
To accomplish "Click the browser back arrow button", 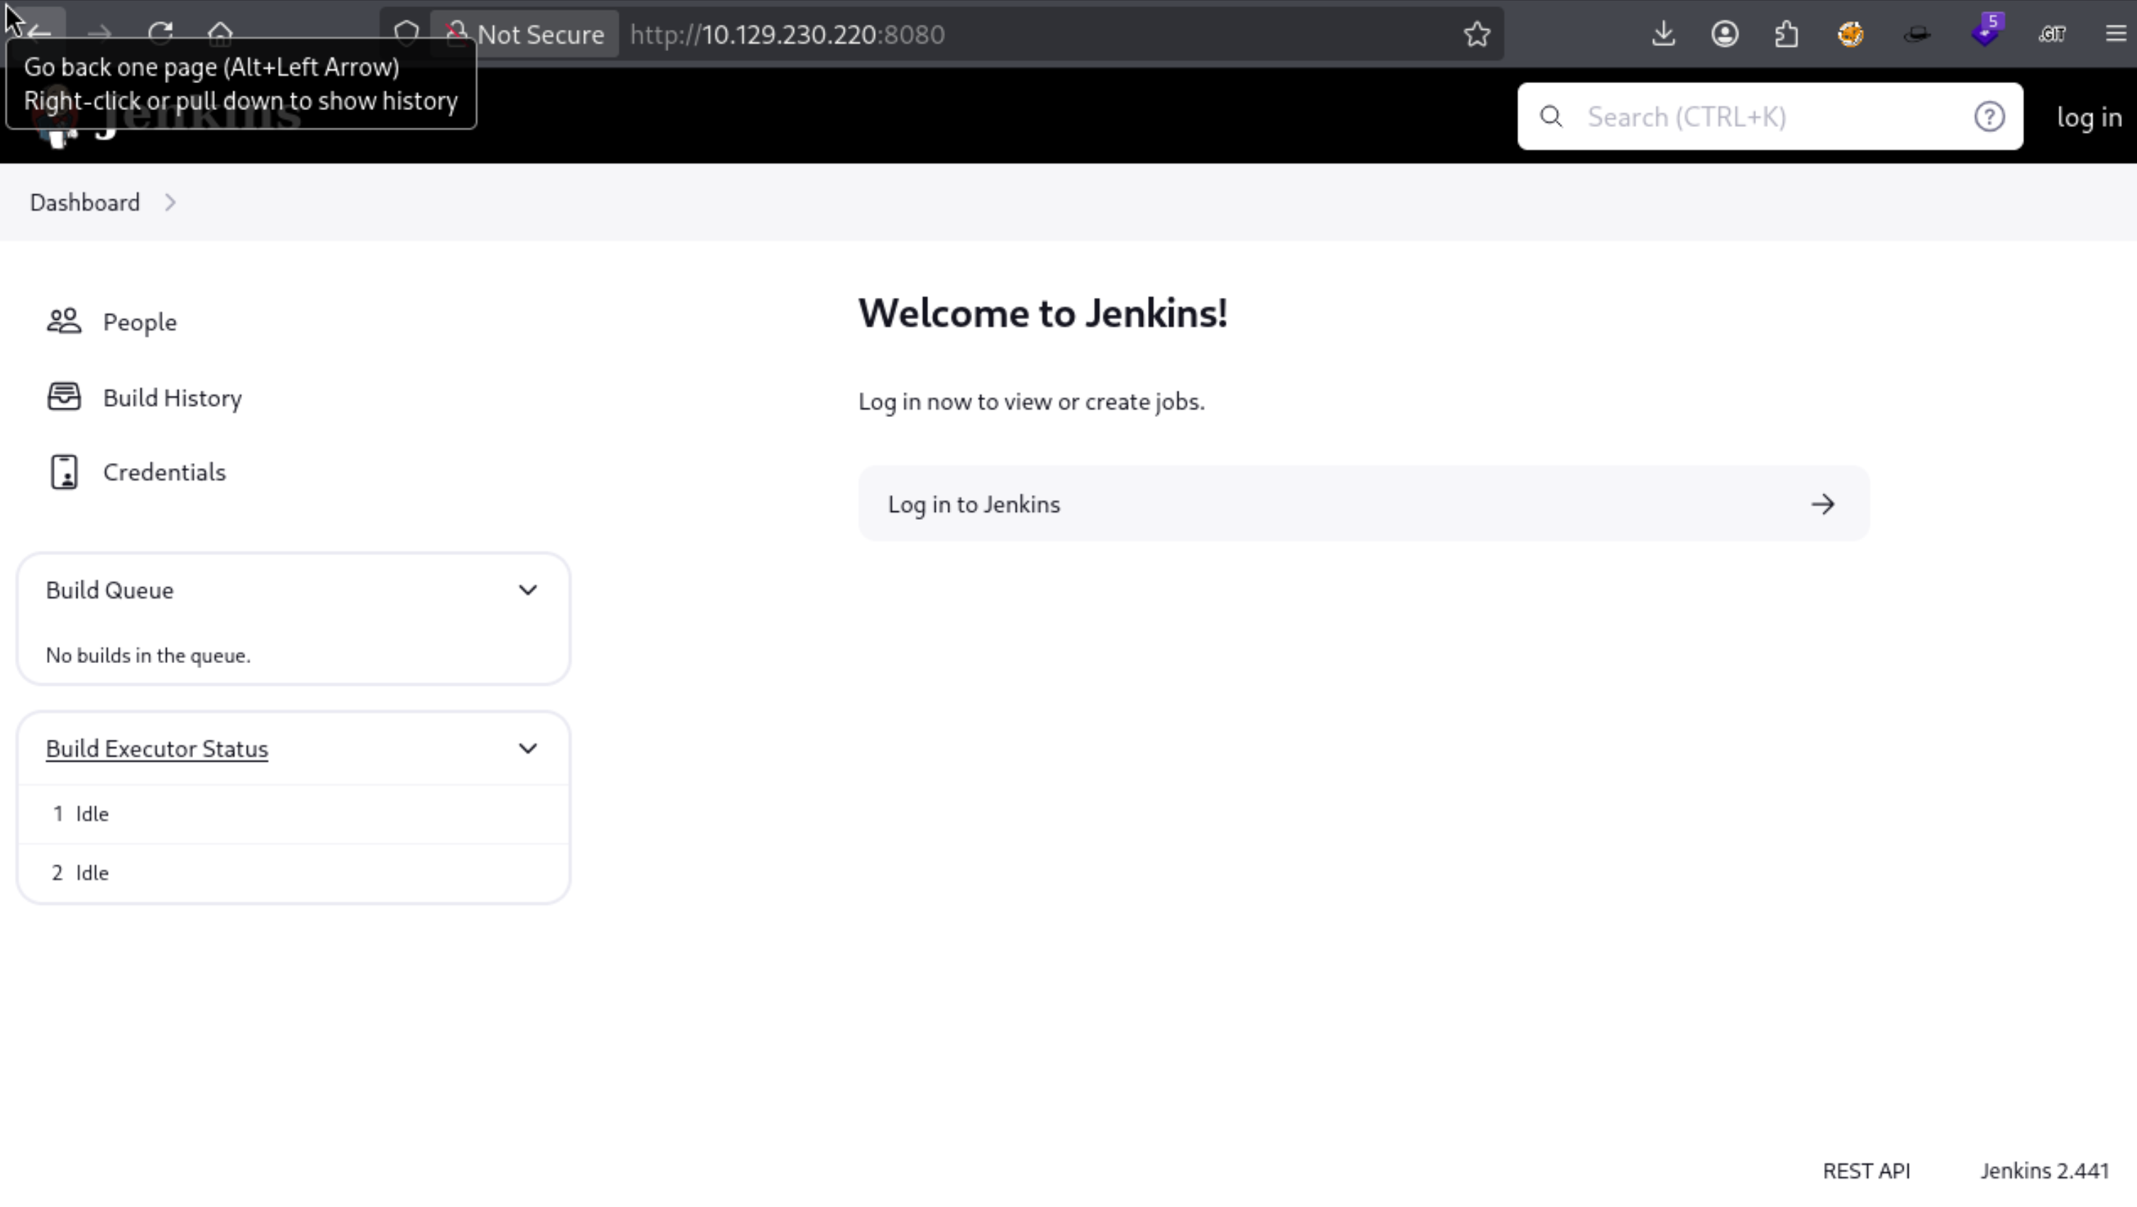I will pyautogui.click(x=38, y=33).
